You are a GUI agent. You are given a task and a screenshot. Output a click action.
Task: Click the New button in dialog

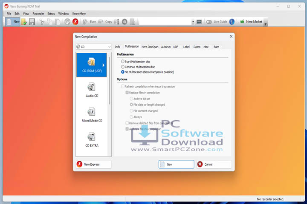176,164
